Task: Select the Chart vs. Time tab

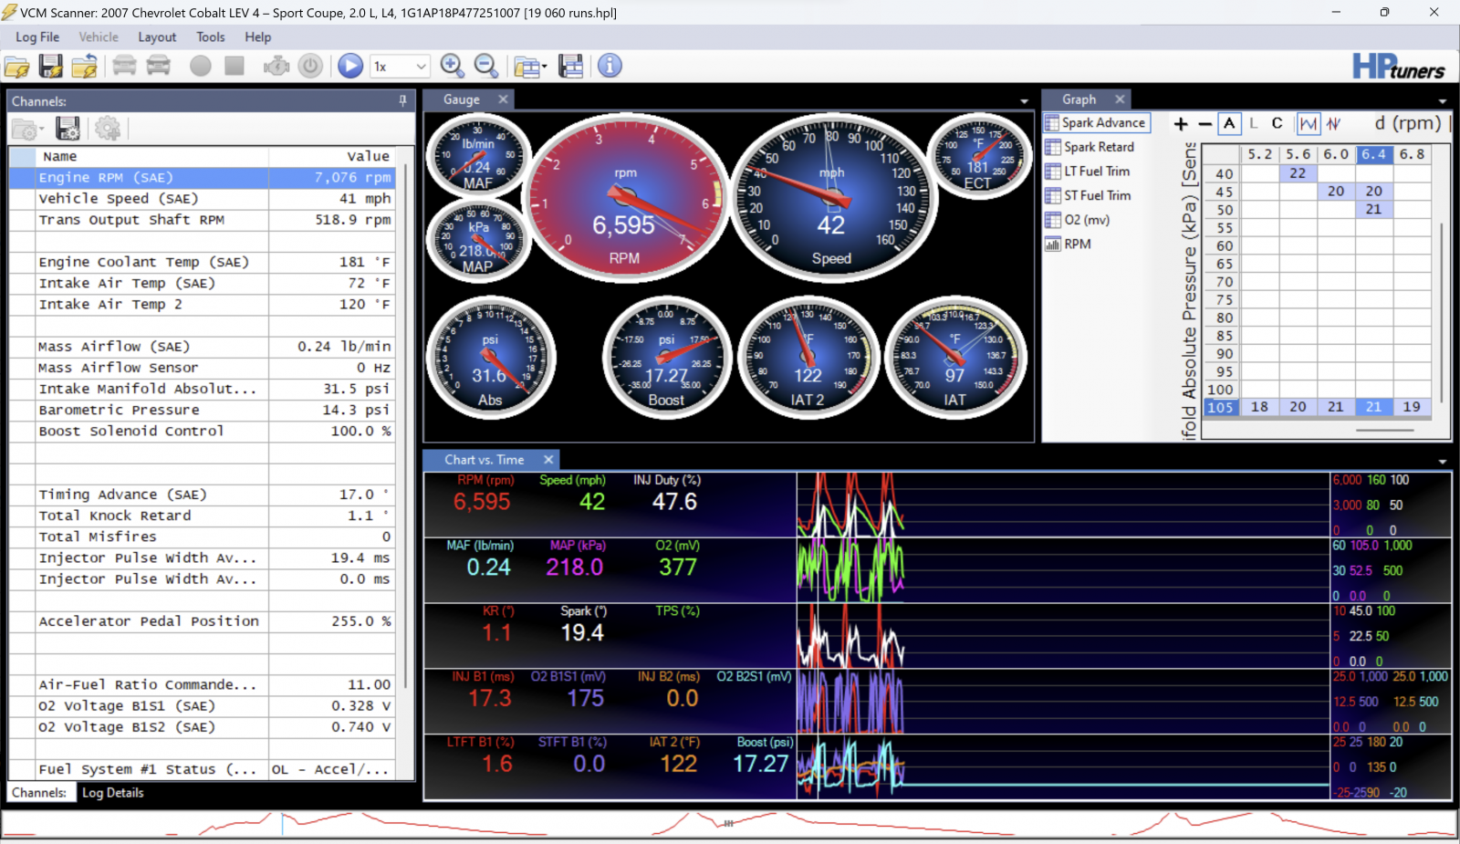Action: click(485, 460)
